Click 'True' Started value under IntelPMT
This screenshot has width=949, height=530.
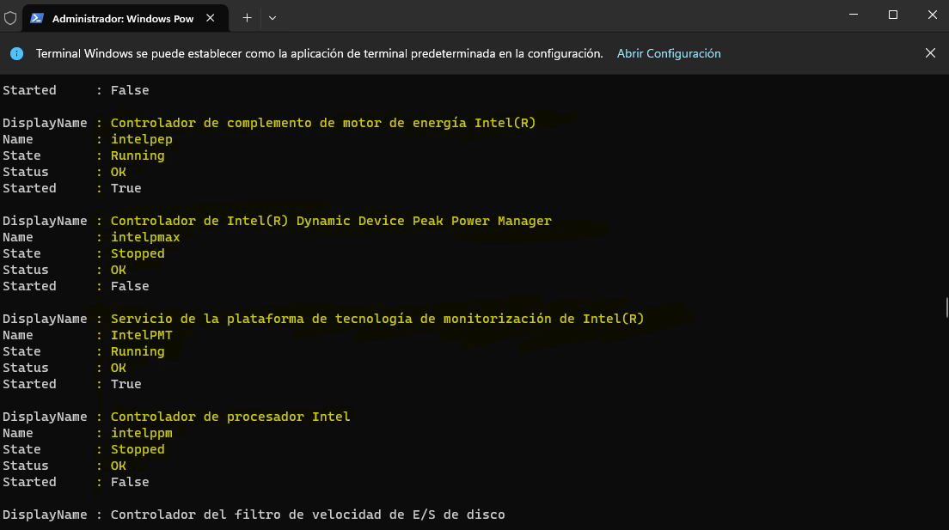(x=126, y=384)
